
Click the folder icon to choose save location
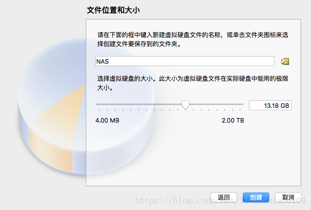click(285, 61)
